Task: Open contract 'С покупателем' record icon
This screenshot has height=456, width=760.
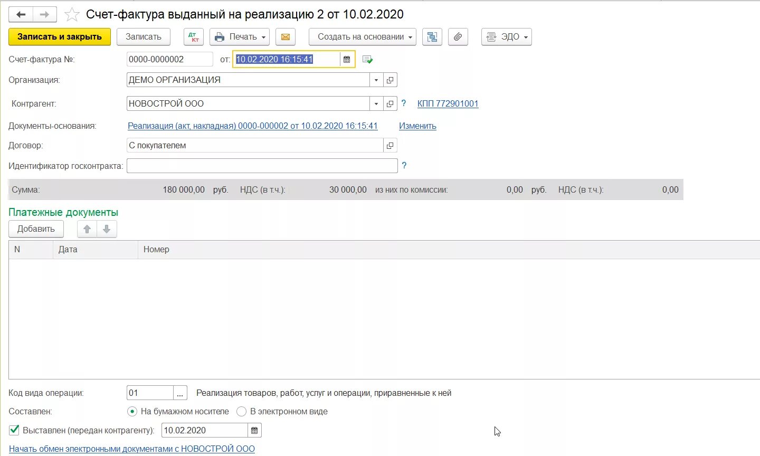Action: pyautogui.click(x=390, y=146)
